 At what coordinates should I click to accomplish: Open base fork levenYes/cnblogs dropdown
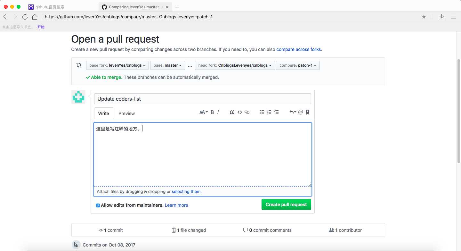[117, 65]
